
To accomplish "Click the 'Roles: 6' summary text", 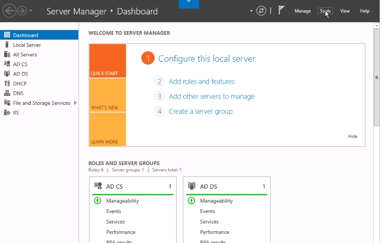I will 96,170.
